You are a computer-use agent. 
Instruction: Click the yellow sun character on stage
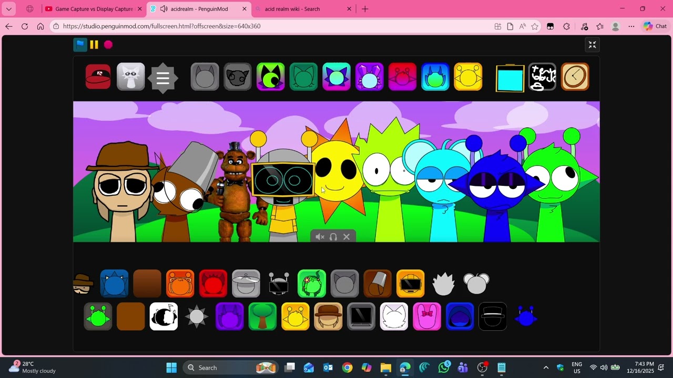335,171
